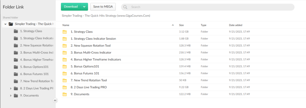Click the Simpler Trading root folder icon in sidebar
Viewport: 306px width, 108px height.
coord(11,24)
